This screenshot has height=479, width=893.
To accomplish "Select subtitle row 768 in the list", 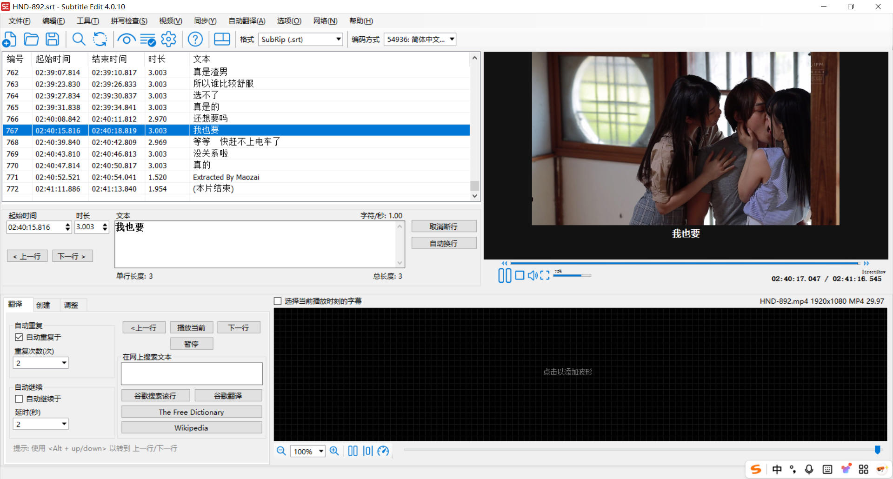I will tap(236, 142).
